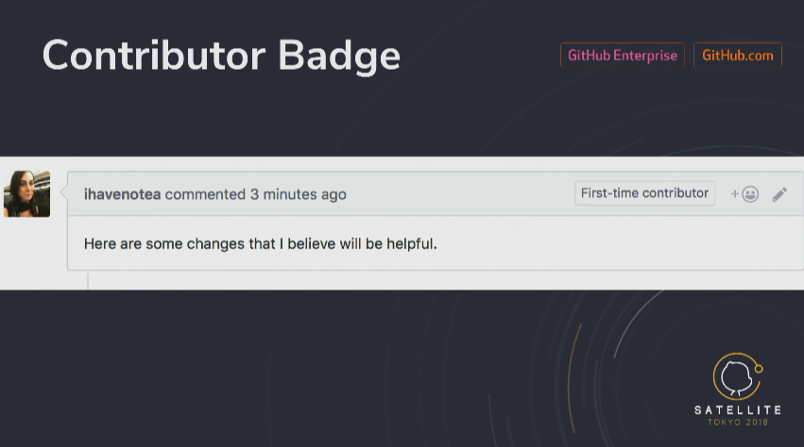Click the SATELLITE wordmark text

pos(738,410)
